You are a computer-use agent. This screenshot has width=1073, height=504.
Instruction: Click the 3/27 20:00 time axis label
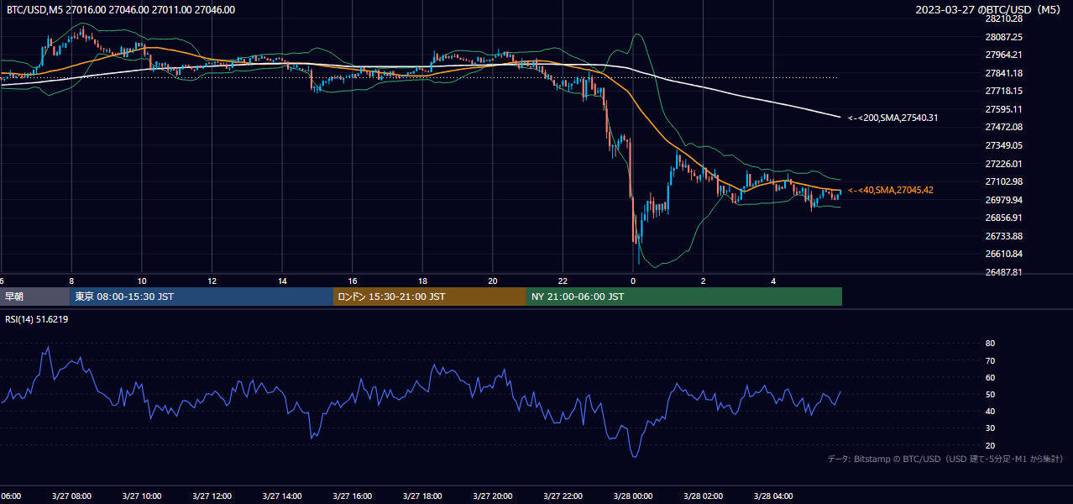click(493, 496)
